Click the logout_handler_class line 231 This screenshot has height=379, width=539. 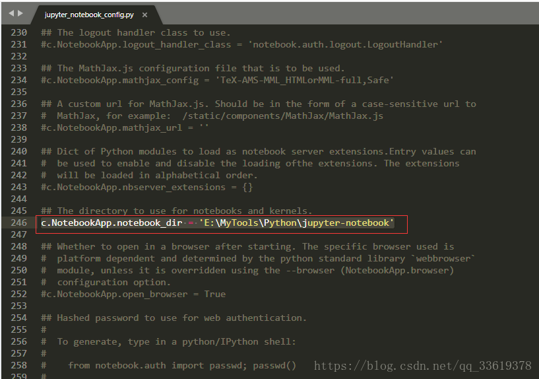tap(241, 45)
